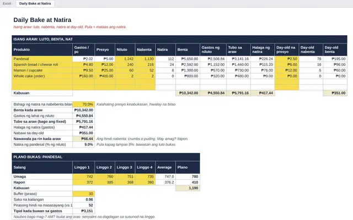
Task: Click the Halaga ng natira header
Action: 263,50
